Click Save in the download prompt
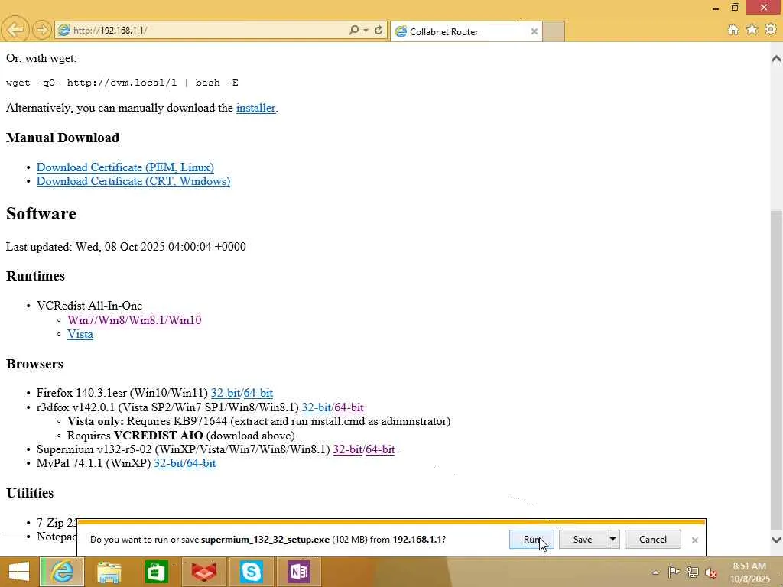 pos(582,539)
